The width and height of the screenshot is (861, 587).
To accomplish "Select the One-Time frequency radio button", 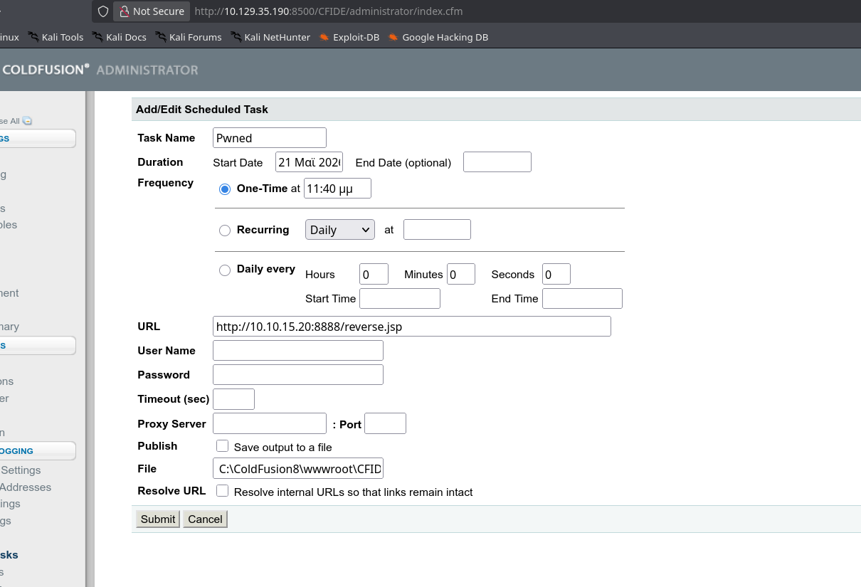I will pyautogui.click(x=225, y=189).
